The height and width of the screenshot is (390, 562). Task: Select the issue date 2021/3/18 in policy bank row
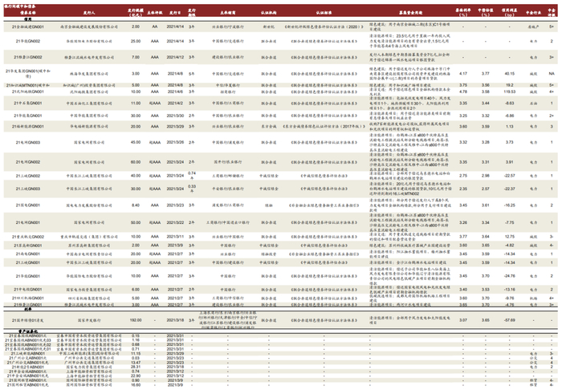[x=175, y=320]
